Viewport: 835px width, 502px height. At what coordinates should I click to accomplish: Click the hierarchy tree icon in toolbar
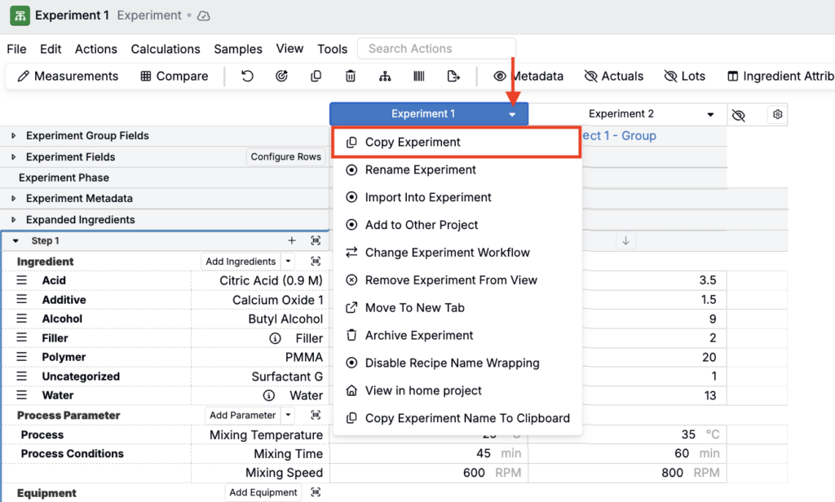(385, 76)
